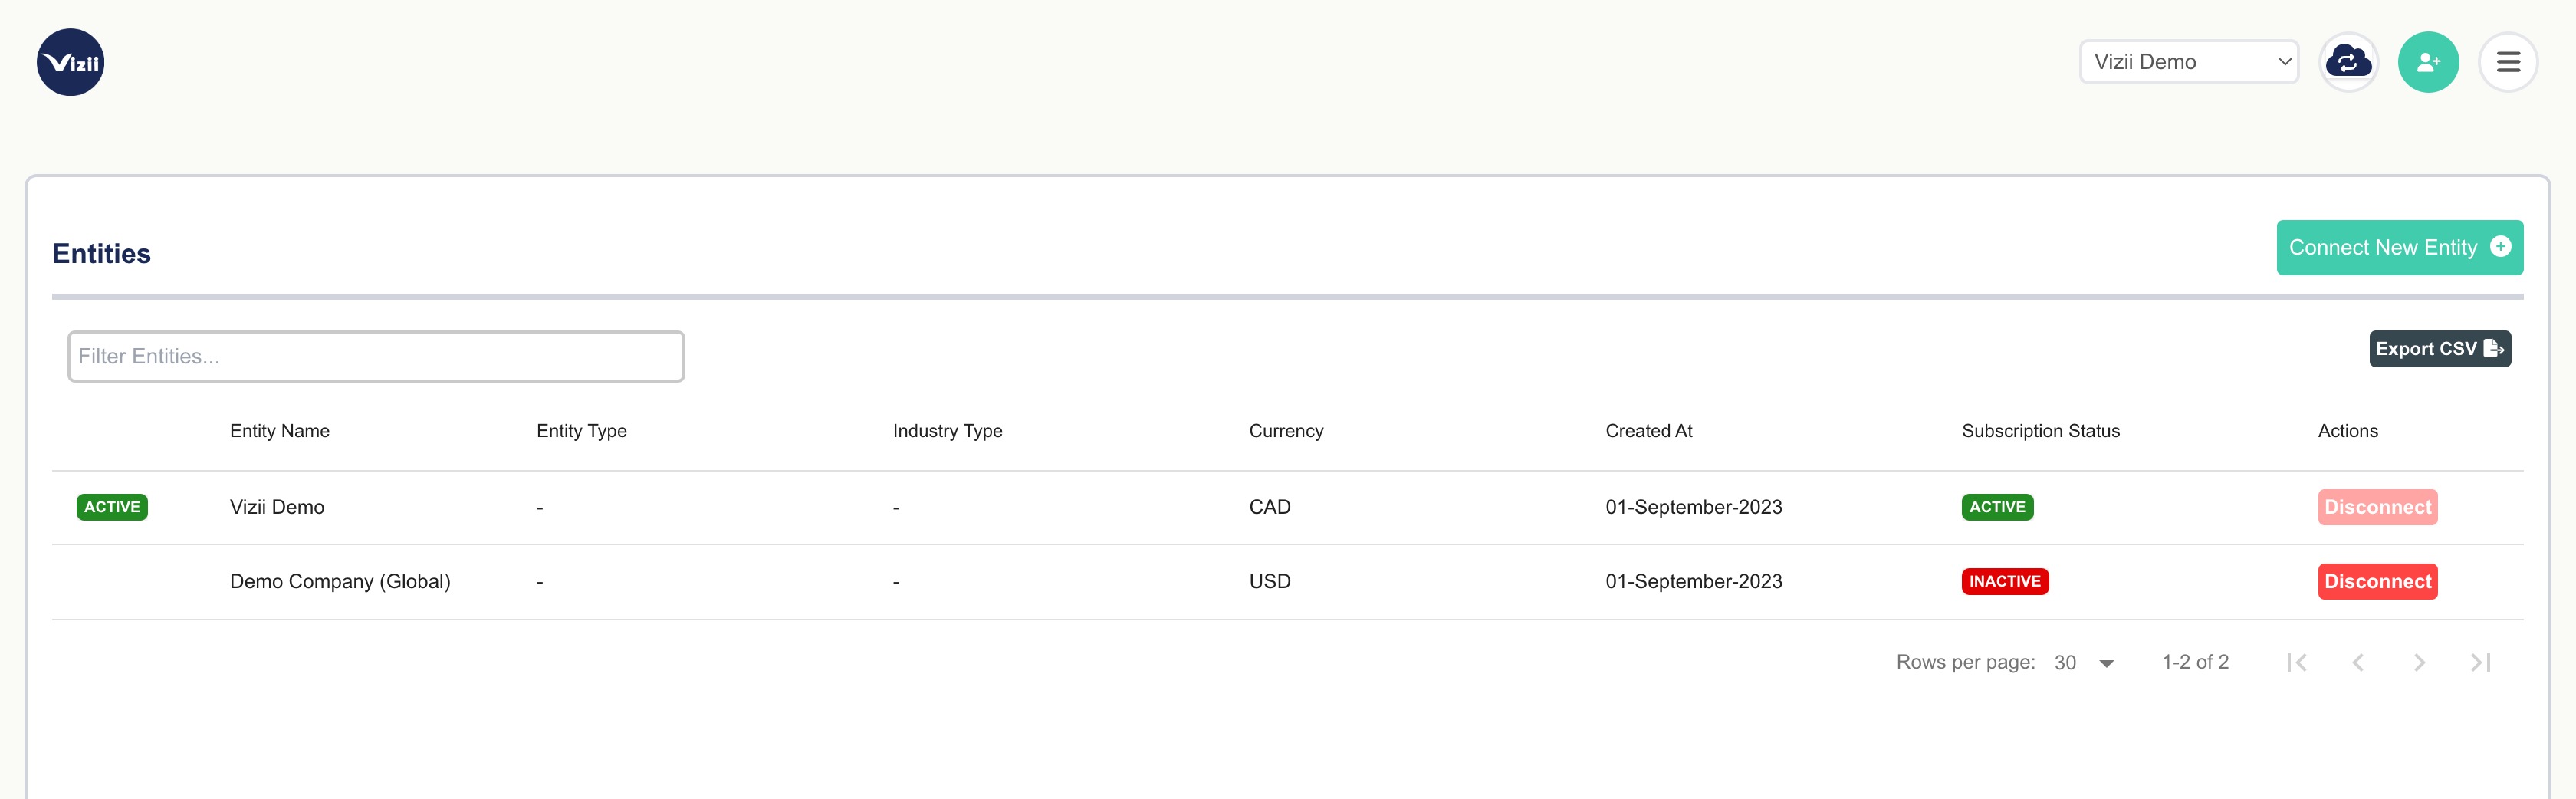The width and height of the screenshot is (2576, 799).
Task: Sort by Created At column header
Action: point(1648,431)
